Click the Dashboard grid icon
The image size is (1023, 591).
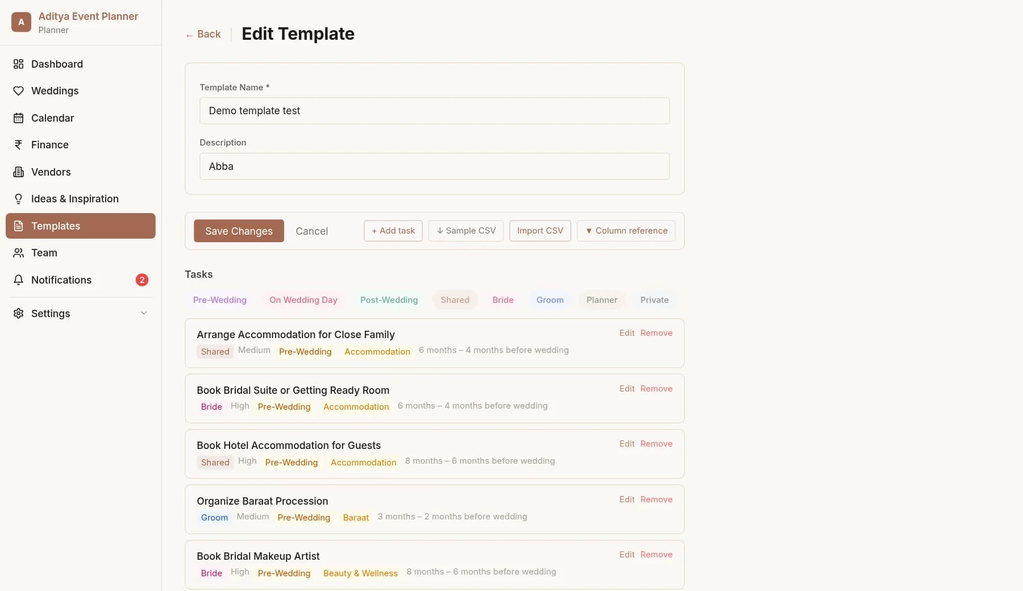[x=18, y=64]
